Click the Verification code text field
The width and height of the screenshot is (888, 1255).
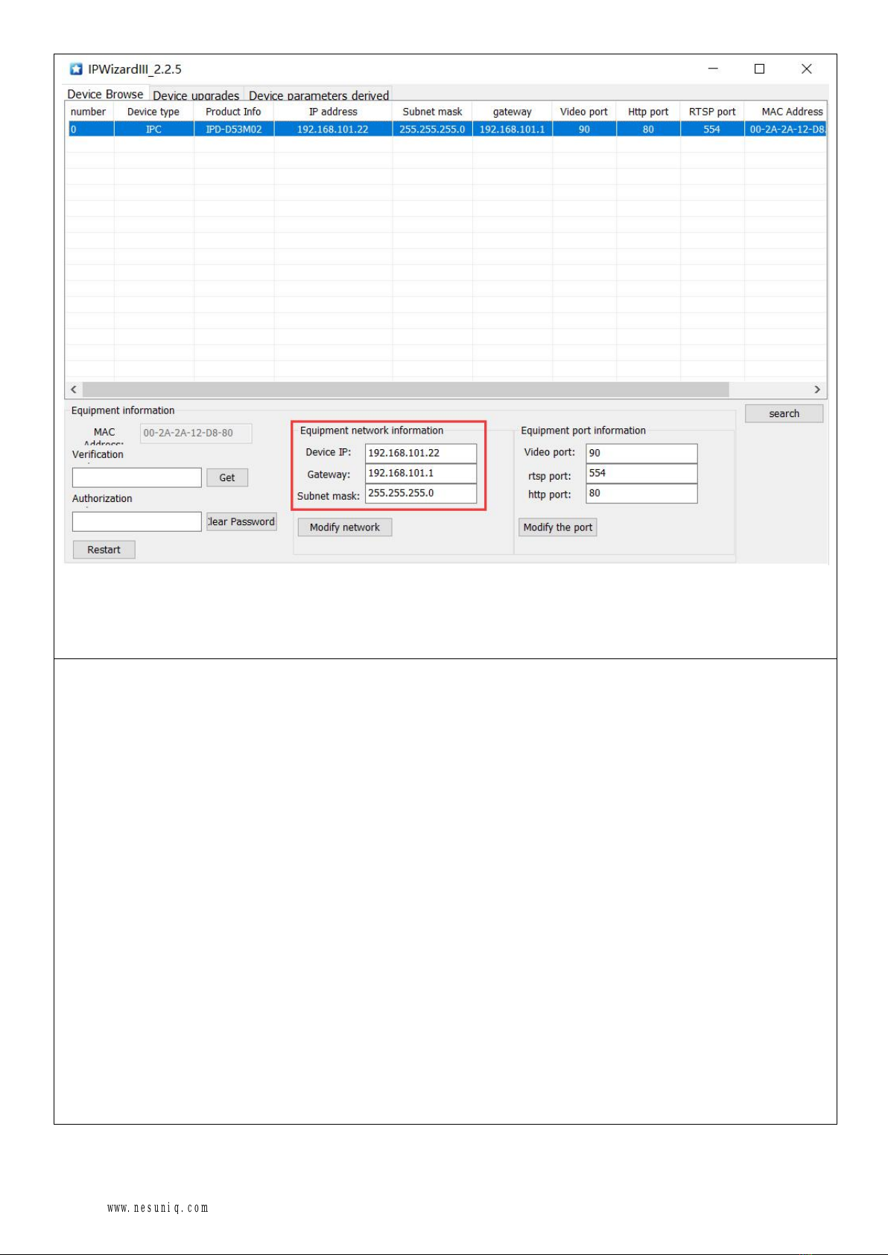136,477
